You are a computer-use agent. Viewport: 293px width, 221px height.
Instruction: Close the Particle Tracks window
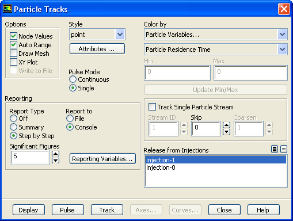[284, 9]
